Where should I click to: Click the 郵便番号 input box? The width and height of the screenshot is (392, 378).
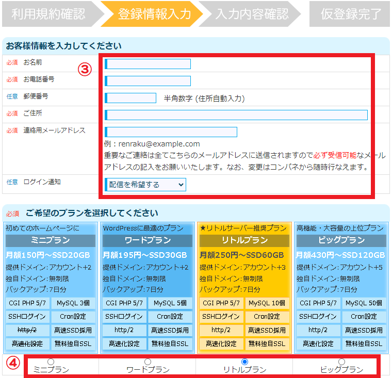131,98
